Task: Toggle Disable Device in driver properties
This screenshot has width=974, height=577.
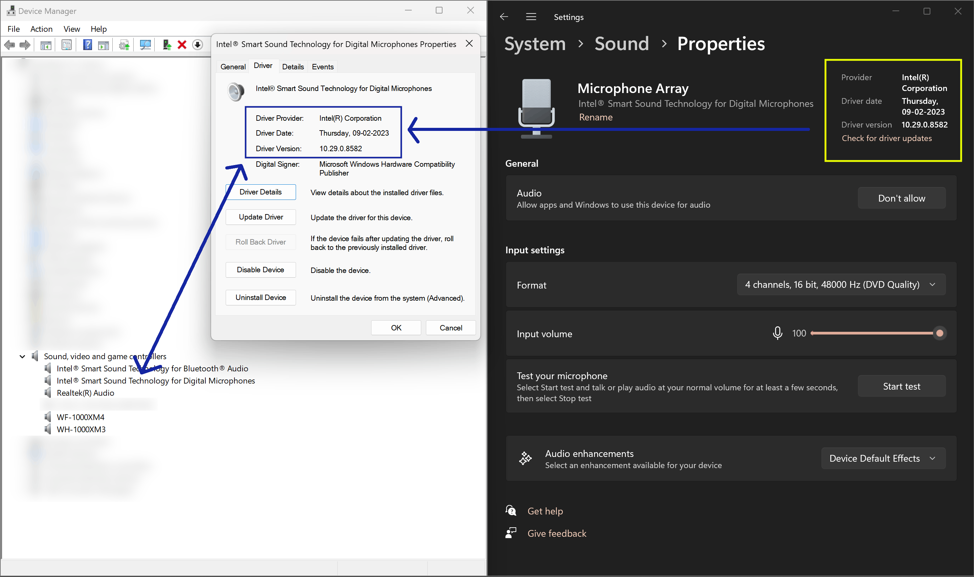Action: (261, 270)
